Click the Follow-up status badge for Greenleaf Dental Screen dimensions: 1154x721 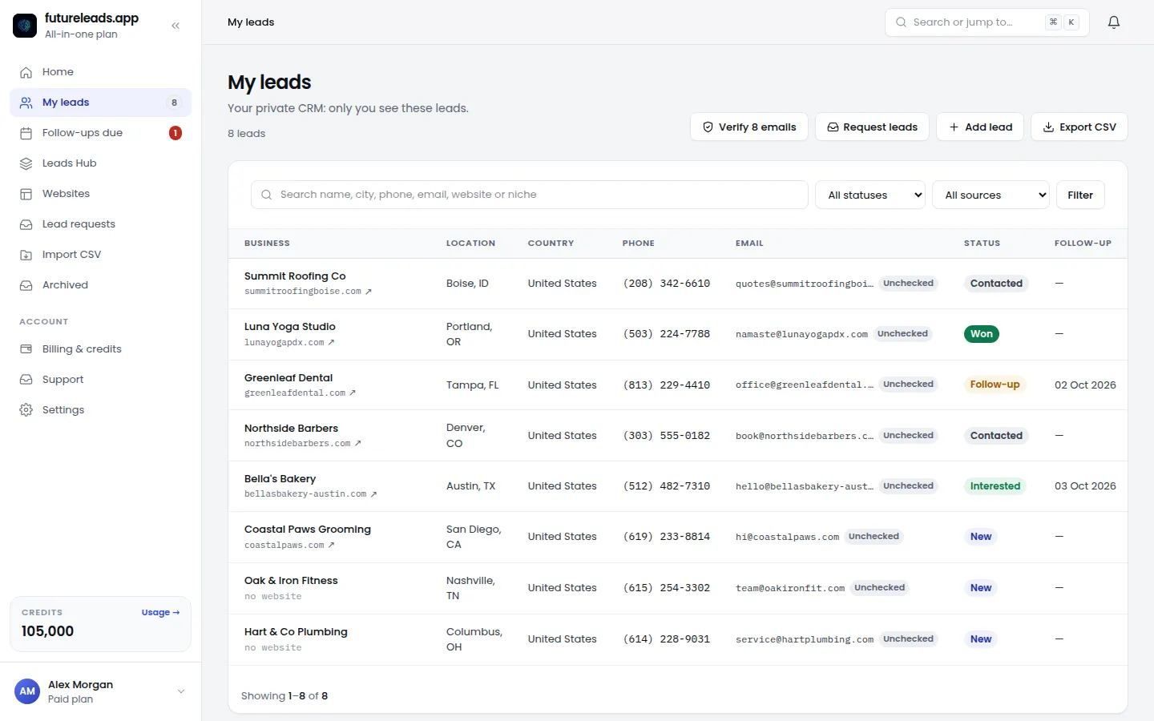pyautogui.click(x=995, y=385)
